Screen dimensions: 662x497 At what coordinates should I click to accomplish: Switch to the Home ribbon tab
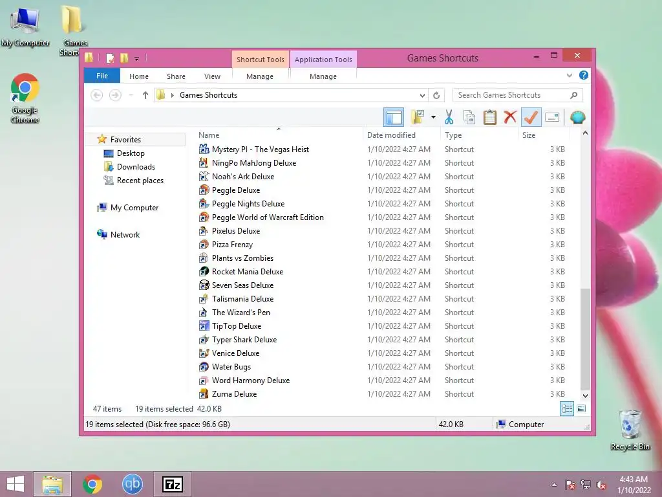pyautogui.click(x=139, y=76)
